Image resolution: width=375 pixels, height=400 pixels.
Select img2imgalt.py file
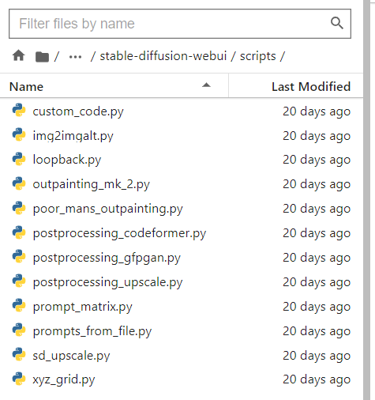182,136
